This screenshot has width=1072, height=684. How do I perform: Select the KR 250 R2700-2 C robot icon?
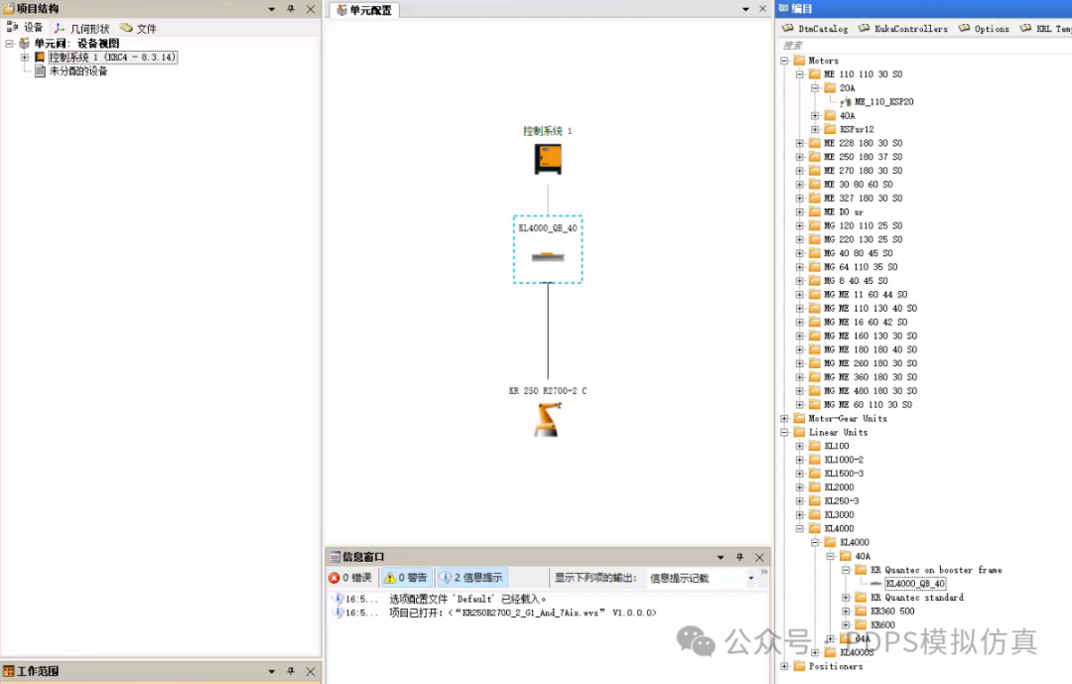click(548, 419)
